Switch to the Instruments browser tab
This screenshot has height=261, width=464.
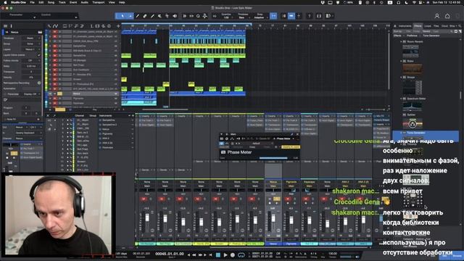pyautogui.click(x=405, y=26)
